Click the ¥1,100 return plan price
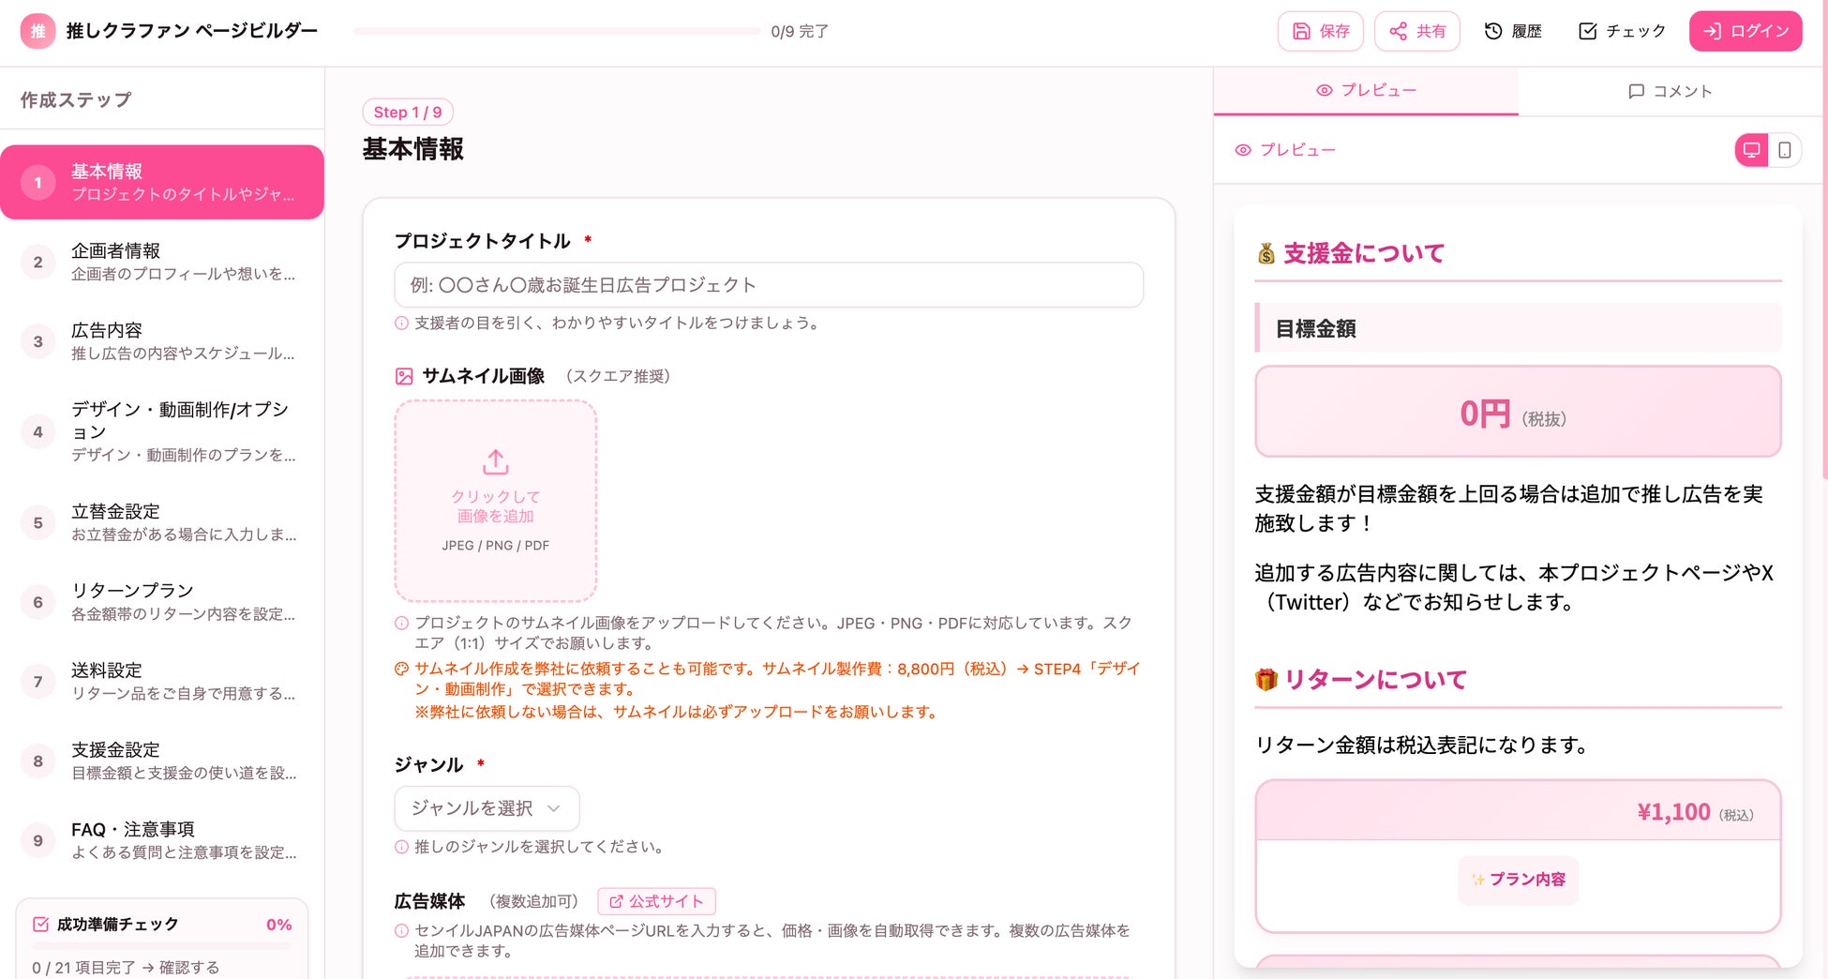Screen dimensions: 1828x979 (x=1673, y=812)
